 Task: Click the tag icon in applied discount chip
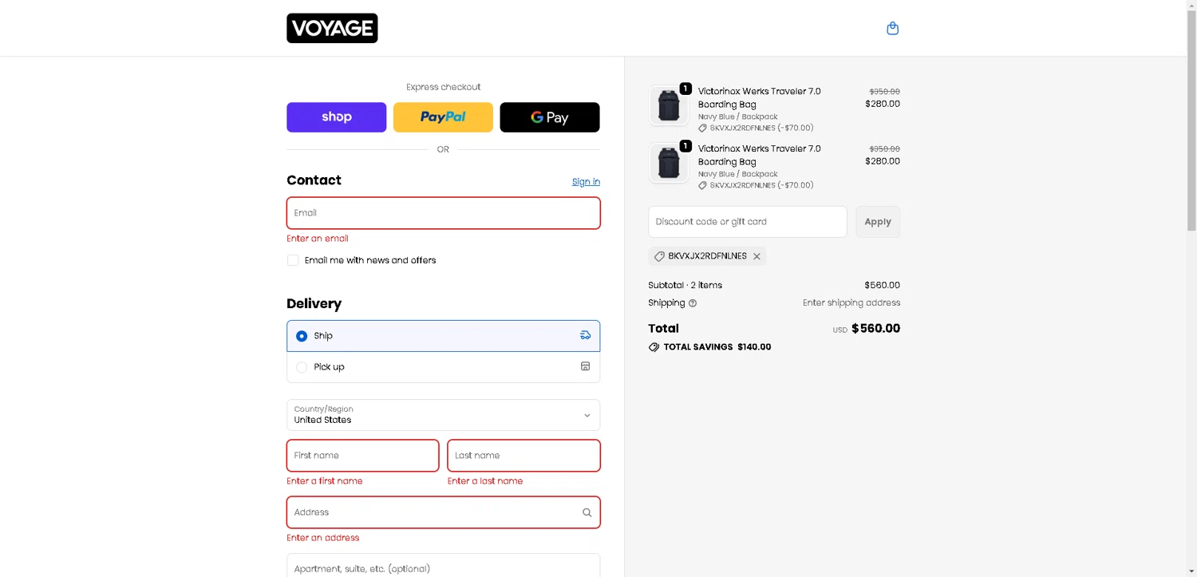pos(659,256)
